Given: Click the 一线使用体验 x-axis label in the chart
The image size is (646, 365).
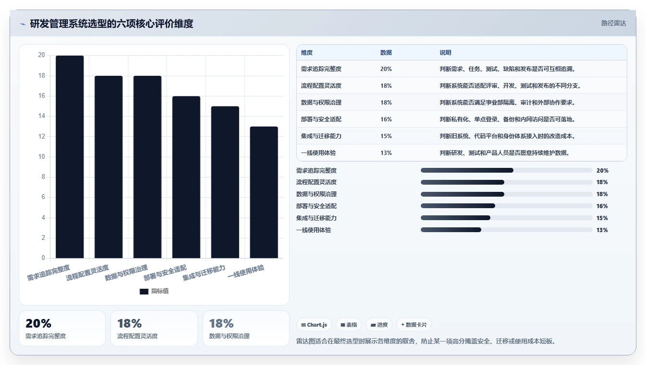Looking at the screenshot, I should [x=246, y=271].
